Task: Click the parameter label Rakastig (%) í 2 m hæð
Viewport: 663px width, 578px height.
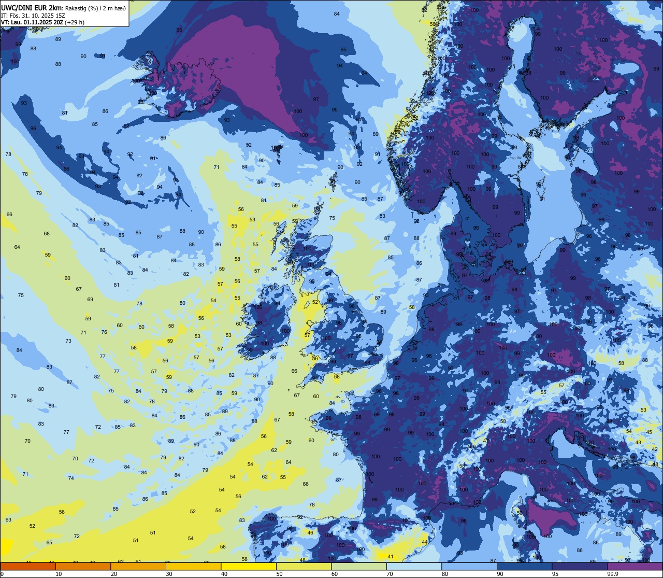Action: point(95,8)
